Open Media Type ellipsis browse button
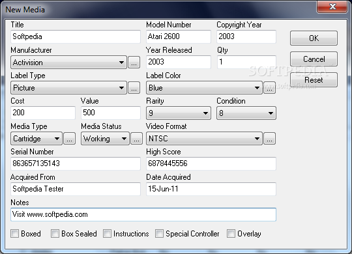This screenshot has width=352, height=254. pyautogui.click(x=70, y=139)
